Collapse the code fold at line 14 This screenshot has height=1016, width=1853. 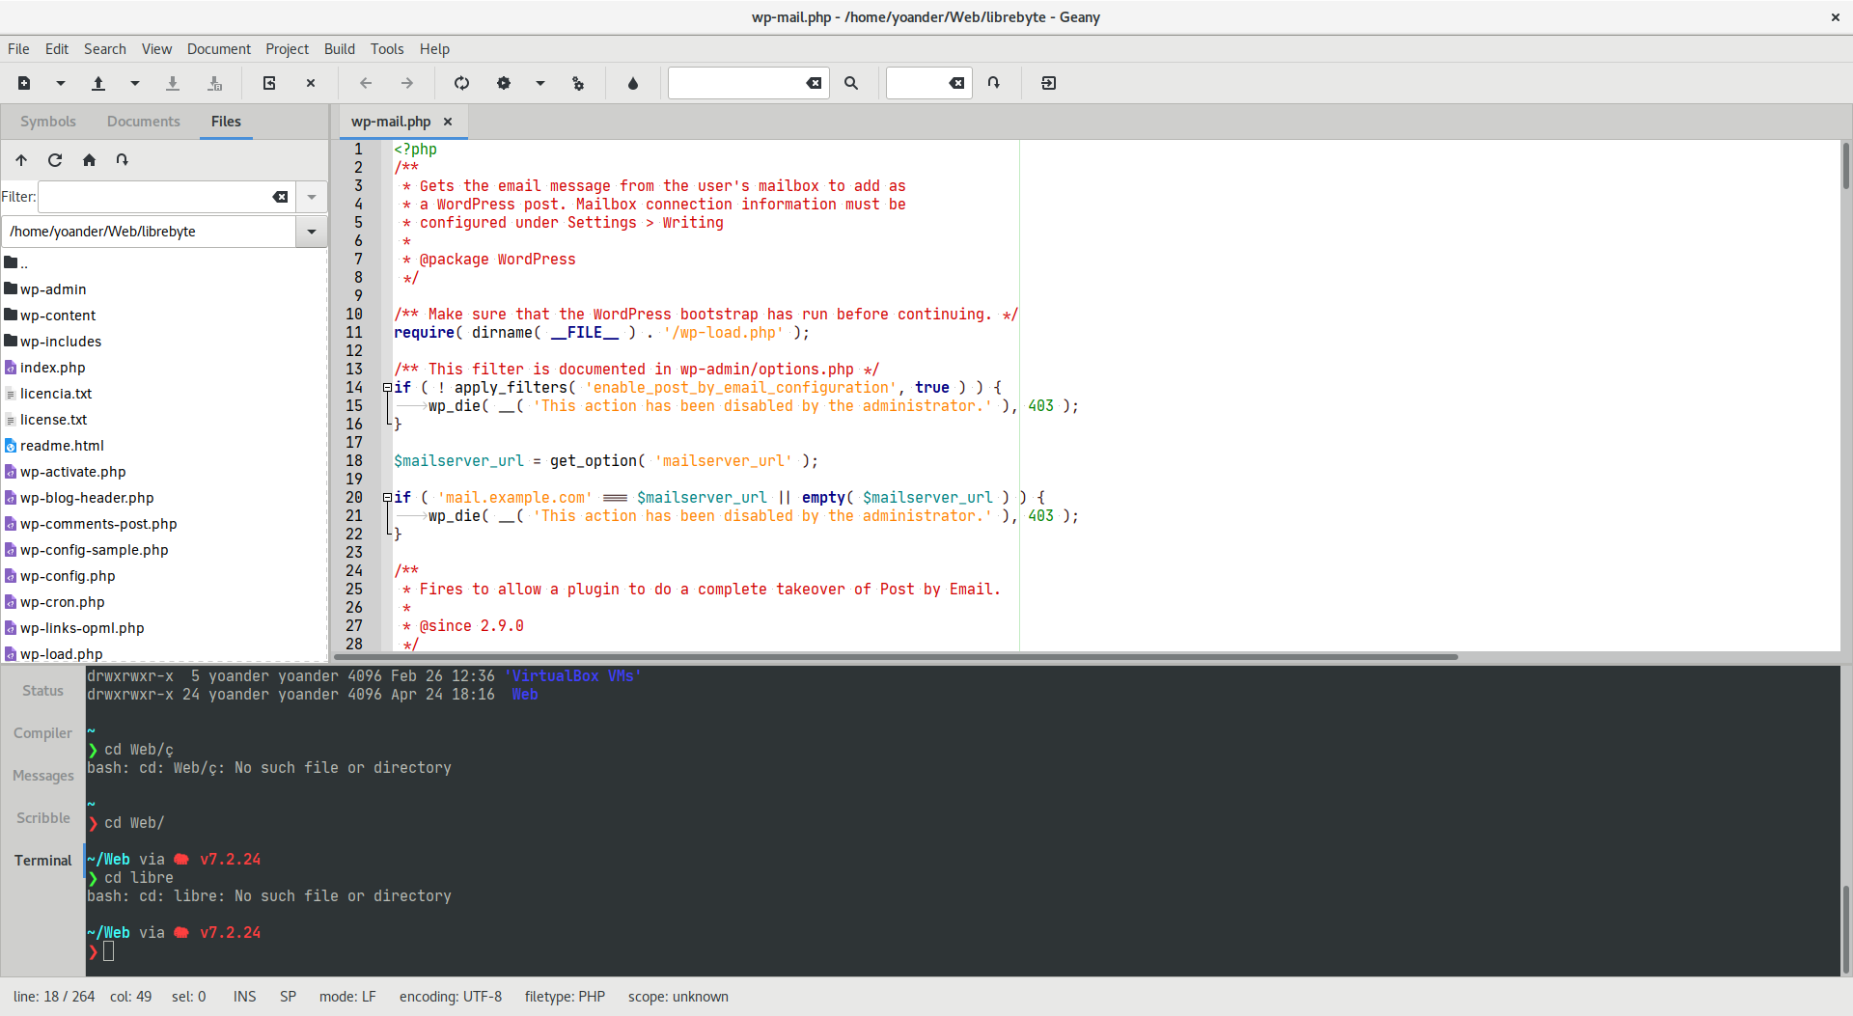click(x=387, y=388)
